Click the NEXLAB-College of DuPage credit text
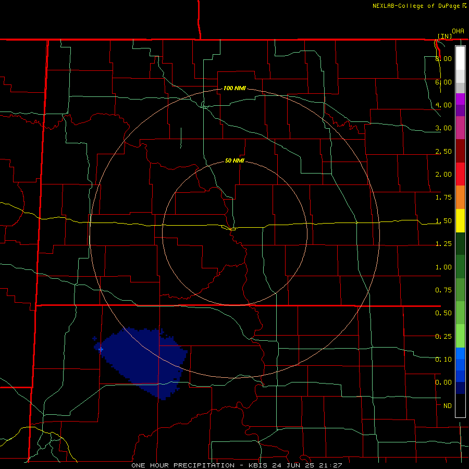 (419, 6)
